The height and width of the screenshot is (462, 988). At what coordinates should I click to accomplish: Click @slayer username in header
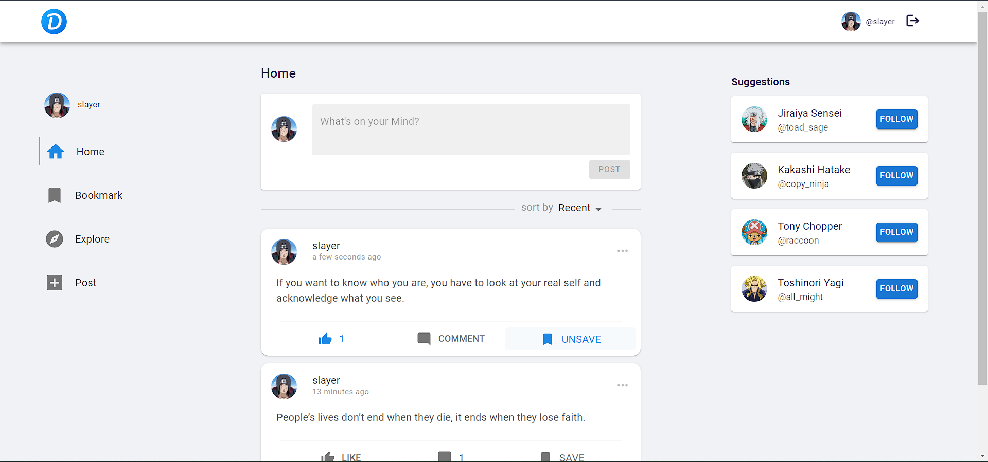point(880,22)
